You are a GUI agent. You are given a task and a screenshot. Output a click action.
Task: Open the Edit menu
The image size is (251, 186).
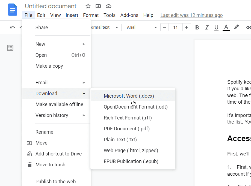41,15
